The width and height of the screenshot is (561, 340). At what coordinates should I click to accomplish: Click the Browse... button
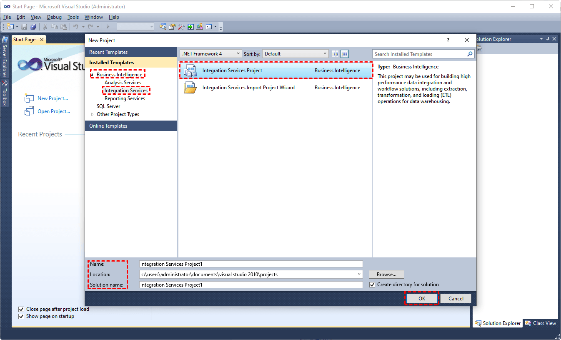click(x=386, y=275)
